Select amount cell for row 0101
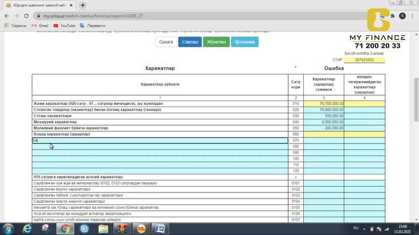The height and width of the screenshot is (235, 419). 323,183
